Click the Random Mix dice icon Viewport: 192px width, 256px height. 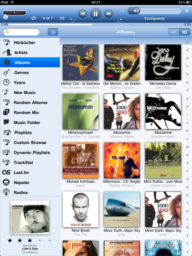6,112
